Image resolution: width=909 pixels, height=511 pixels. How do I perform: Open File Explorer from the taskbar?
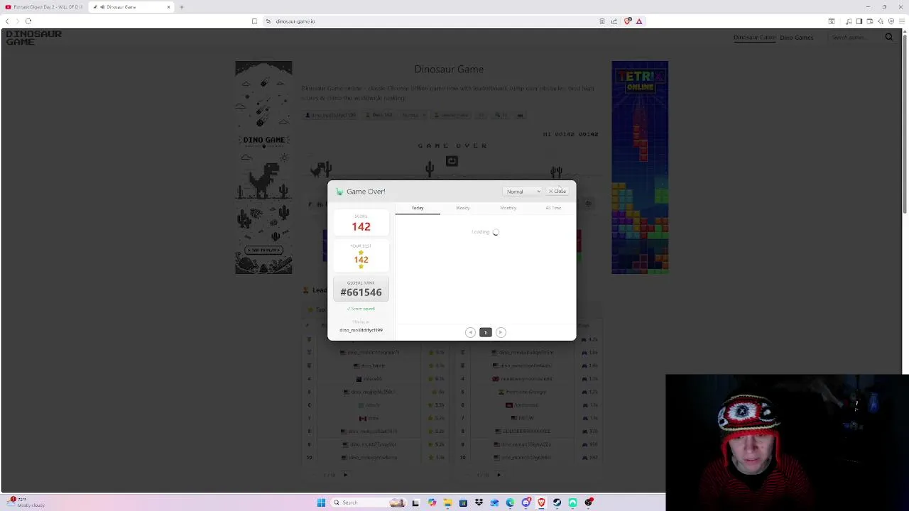pos(447,502)
